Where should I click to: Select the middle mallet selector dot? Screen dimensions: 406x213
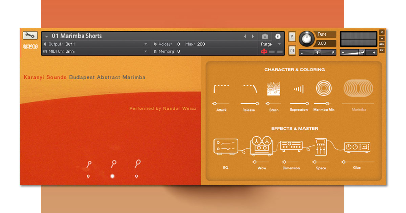point(112,176)
